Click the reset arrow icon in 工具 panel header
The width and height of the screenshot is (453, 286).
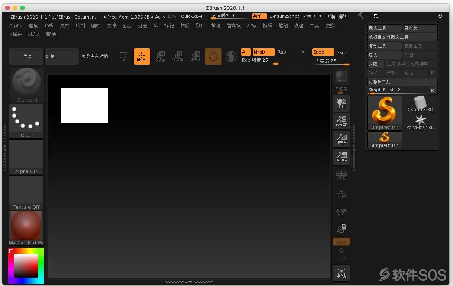click(x=440, y=16)
